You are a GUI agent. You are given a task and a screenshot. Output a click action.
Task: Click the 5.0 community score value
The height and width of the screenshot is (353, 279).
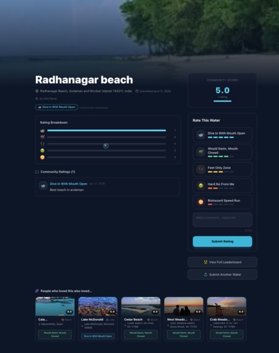coord(222,91)
